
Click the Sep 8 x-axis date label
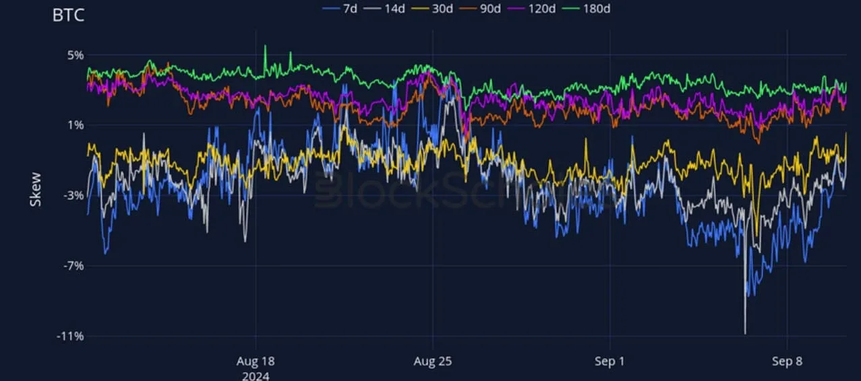(787, 361)
